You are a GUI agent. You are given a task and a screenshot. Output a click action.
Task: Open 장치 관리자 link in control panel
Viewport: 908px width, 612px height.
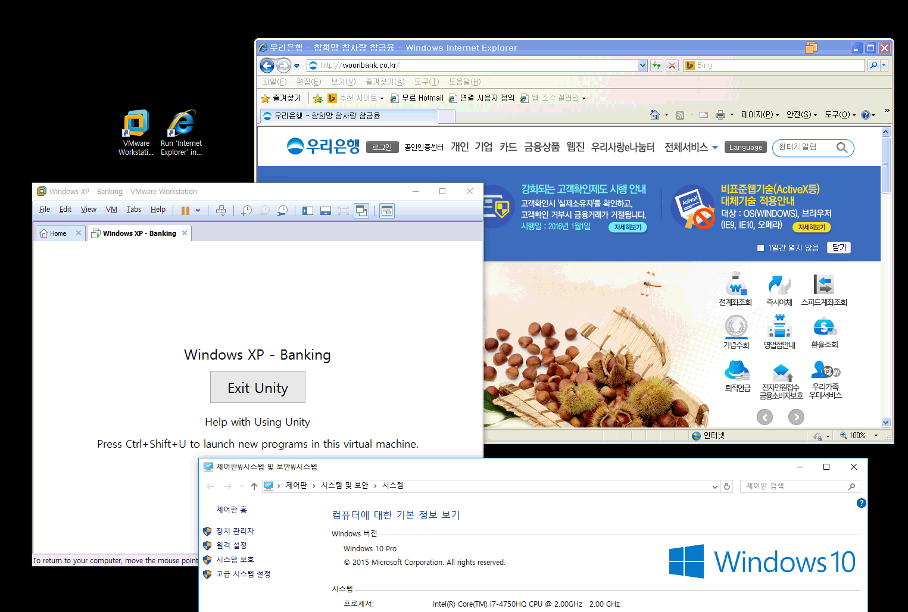[235, 531]
